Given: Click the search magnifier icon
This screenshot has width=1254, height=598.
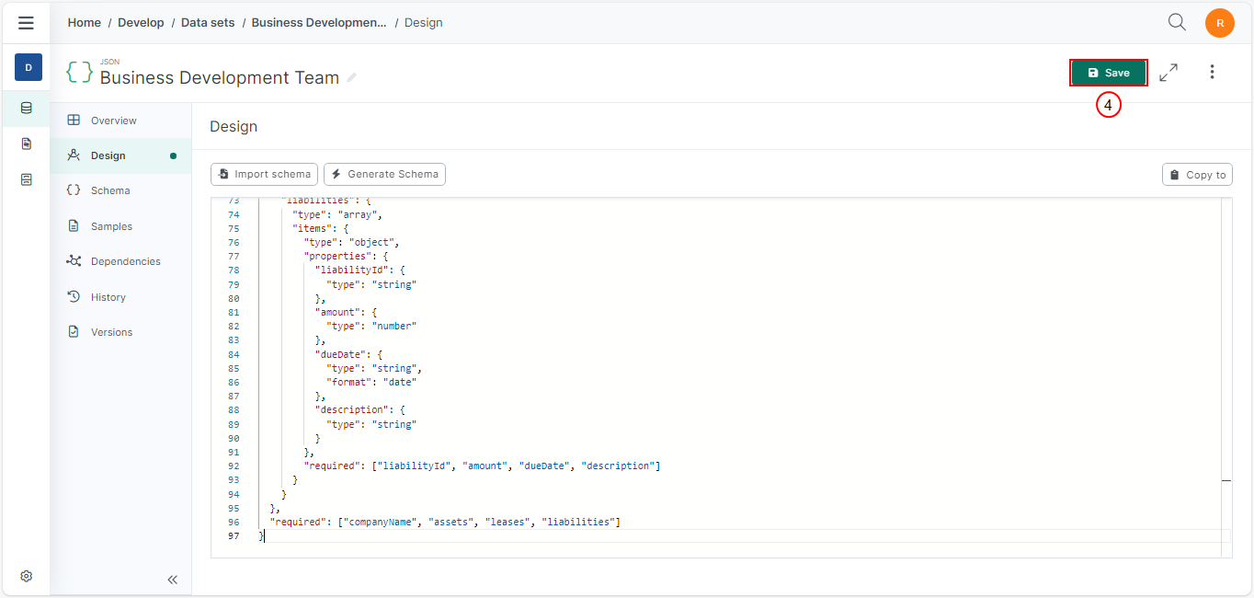Looking at the screenshot, I should pyautogui.click(x=1177, y=22).
